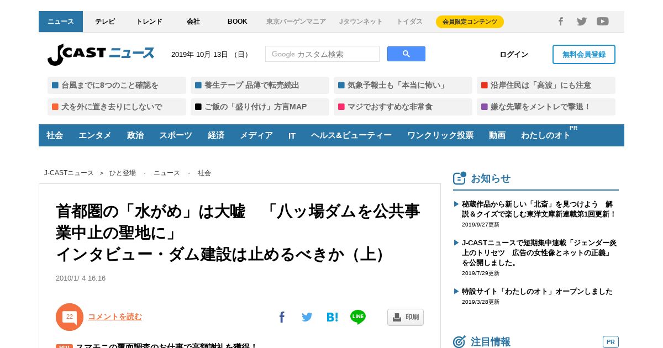The width and height of the screenshot is (663, 348).
Task: Share article via Hatena B! icon
Action: tap(332, 317)
